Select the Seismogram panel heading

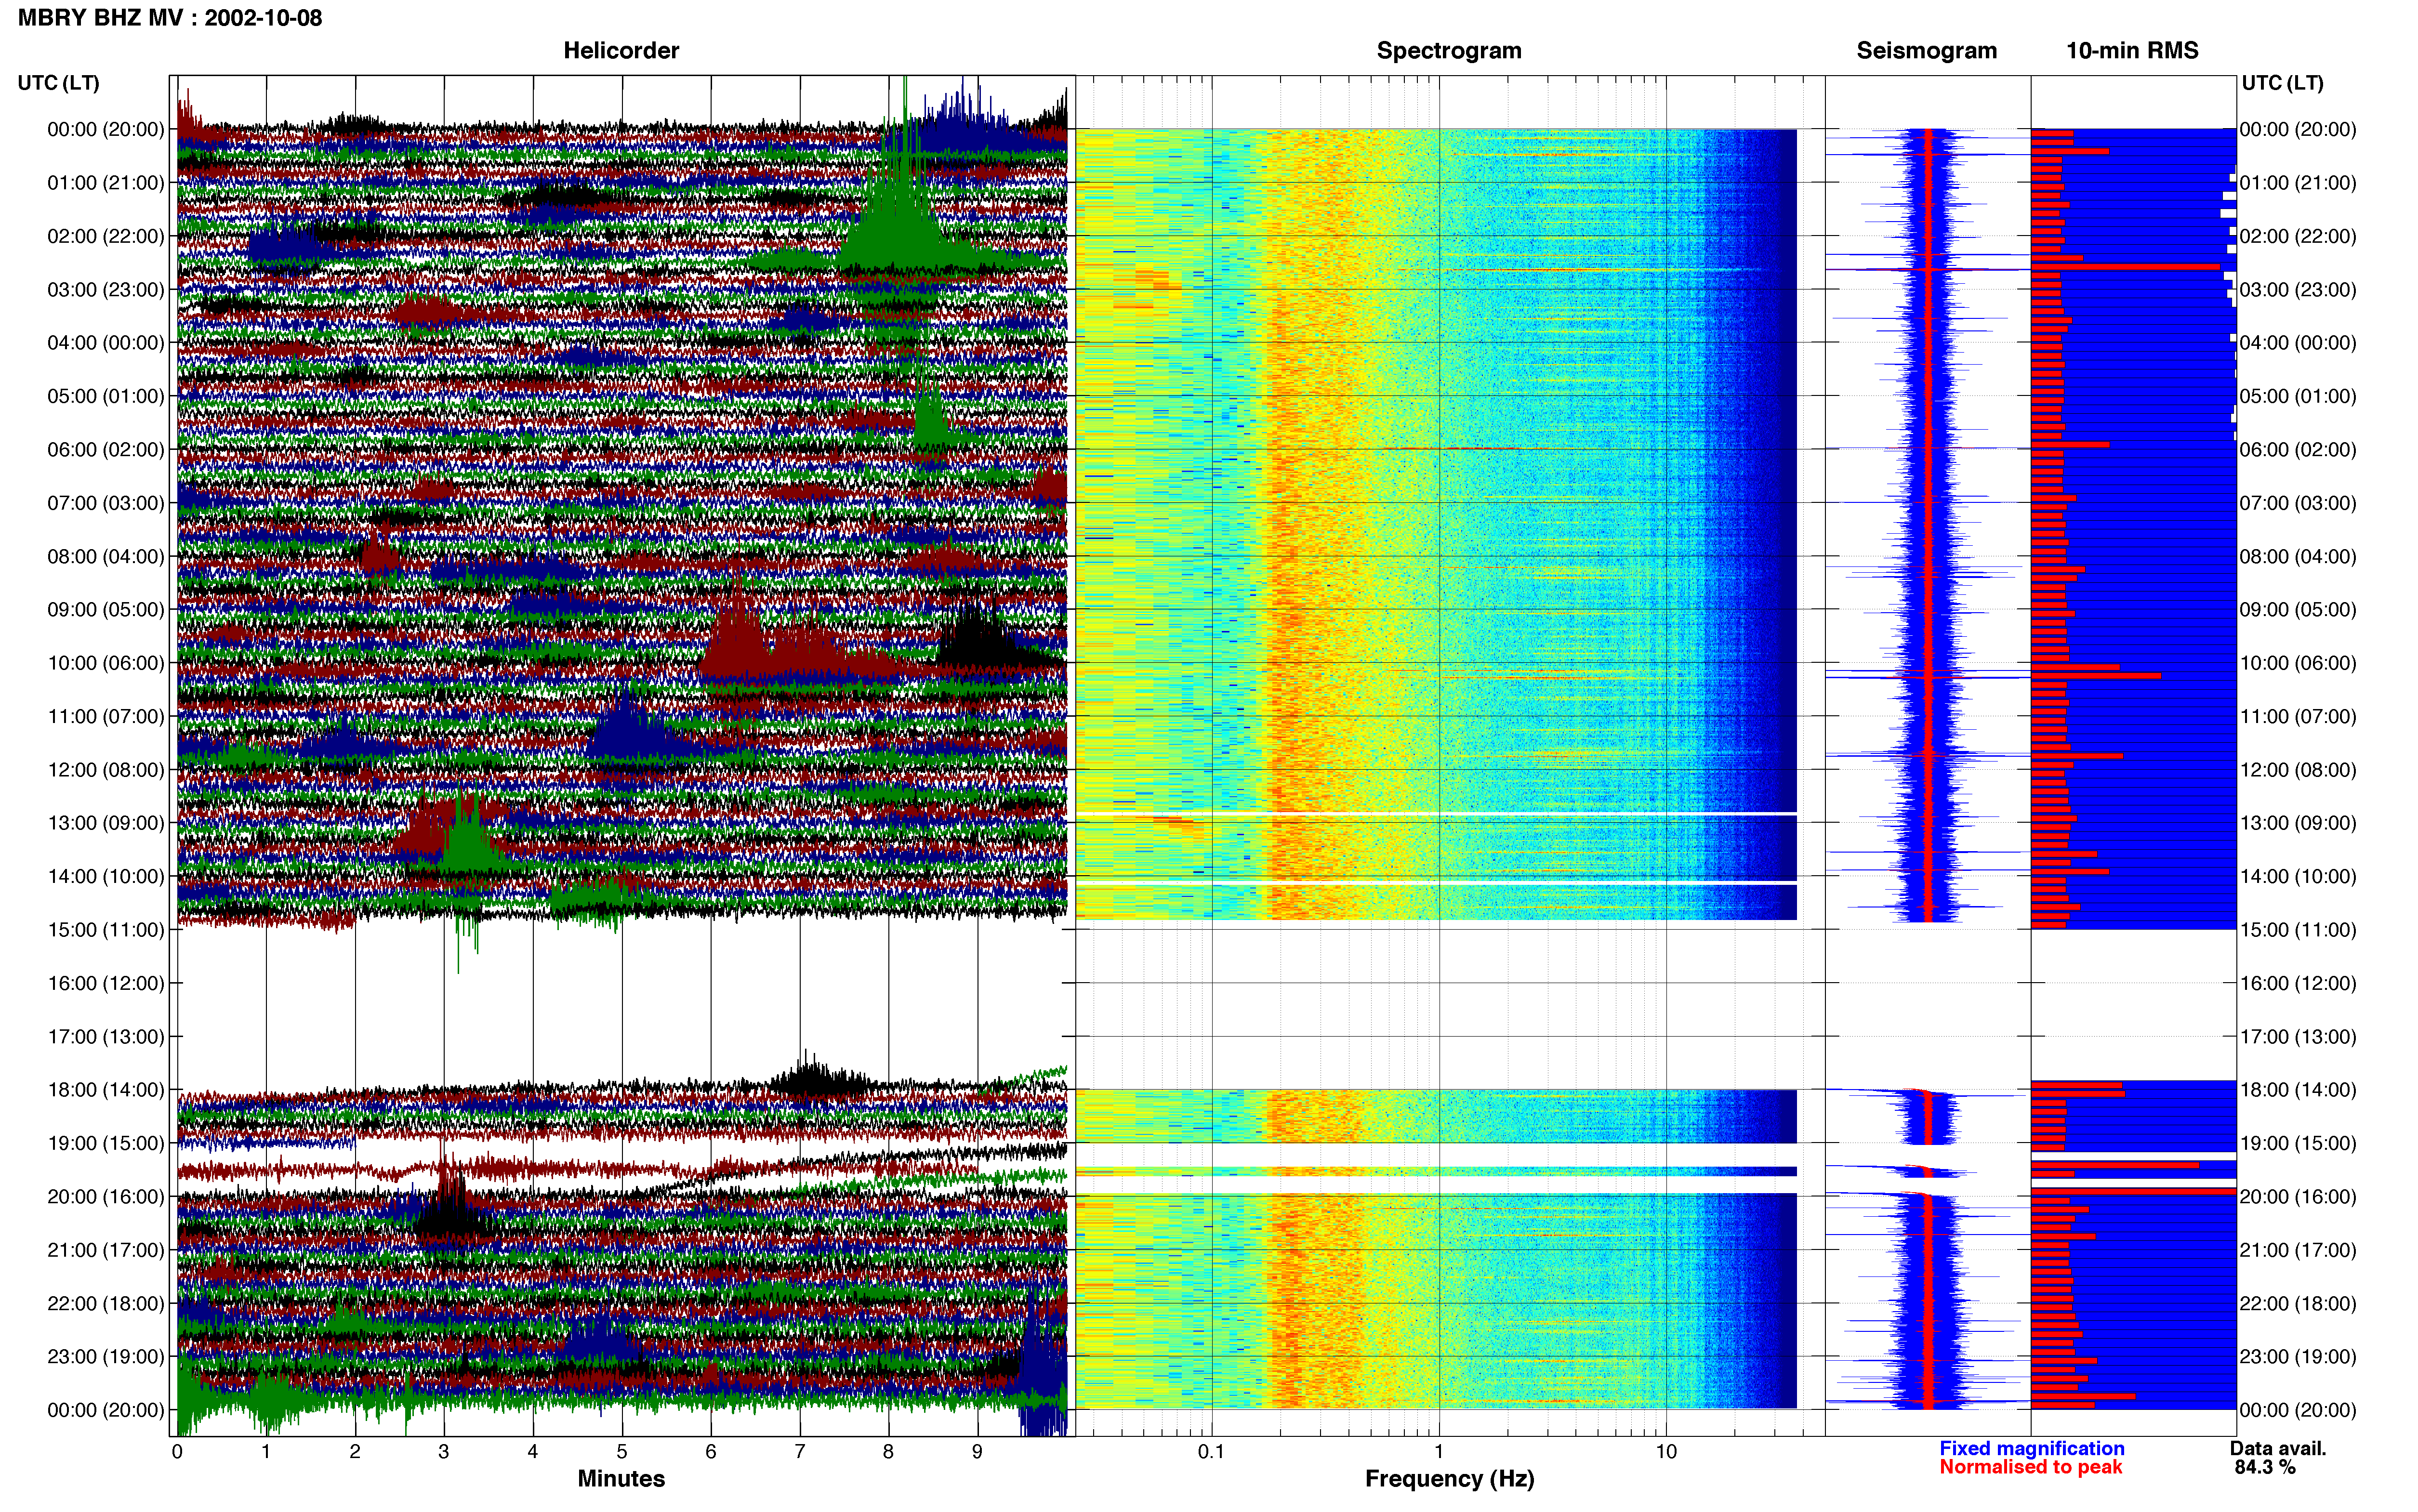pyautogui.click(x=1927, y=50)
